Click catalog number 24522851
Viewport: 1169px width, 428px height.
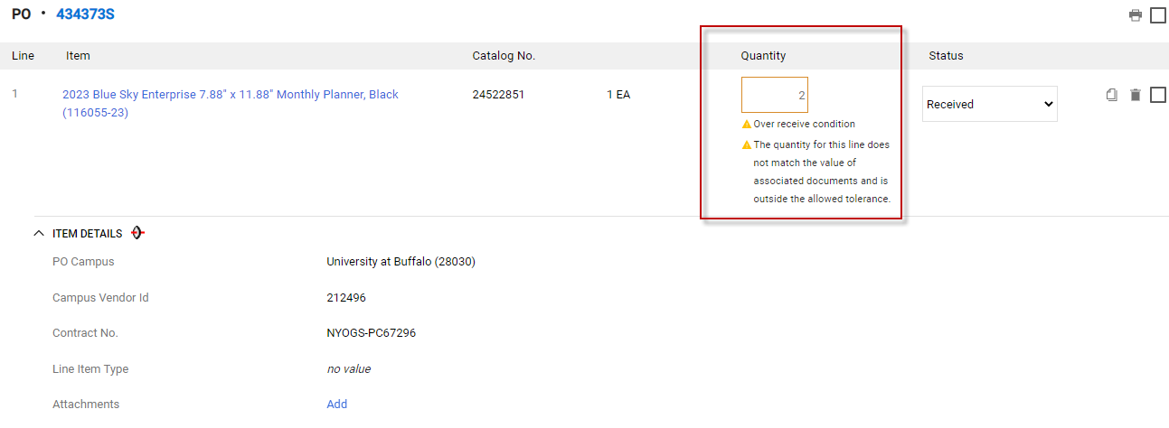point(498,95)
